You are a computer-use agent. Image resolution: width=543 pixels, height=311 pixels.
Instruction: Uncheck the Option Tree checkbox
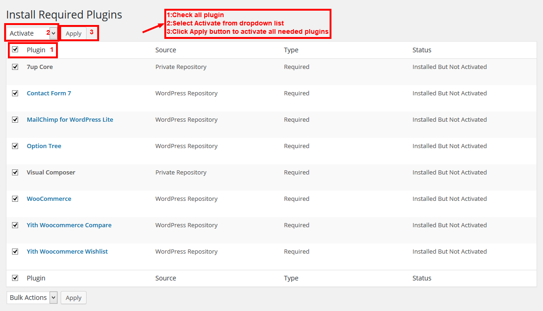(15, 146)
